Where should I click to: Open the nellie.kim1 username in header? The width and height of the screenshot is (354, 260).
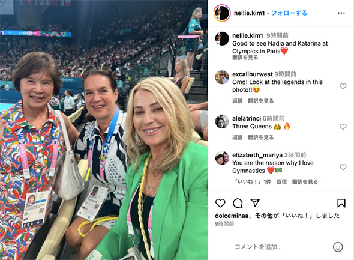coord(249,13)
